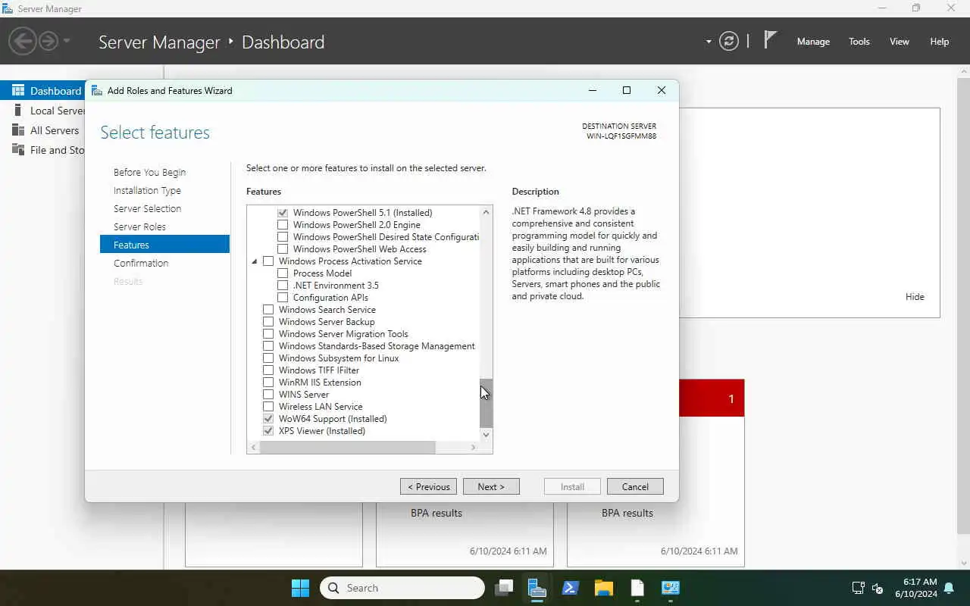Refresh the Server Manager dashboard
The height and width of the screenshot is (606, 970).
(x=729, y=41)
